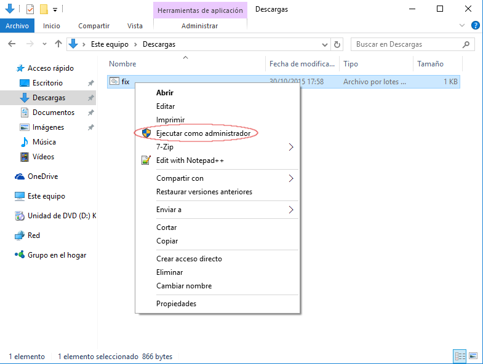Screen dimensions: 483x364
Task: Expand the ribbon with the chevron
Action: pos(463,26)
